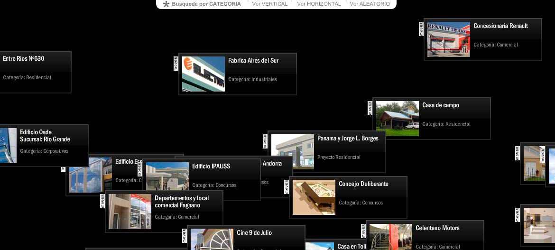Open the Electra factory thumbnail image
Screen dimensions: 555x250
(x=203, y=74)
